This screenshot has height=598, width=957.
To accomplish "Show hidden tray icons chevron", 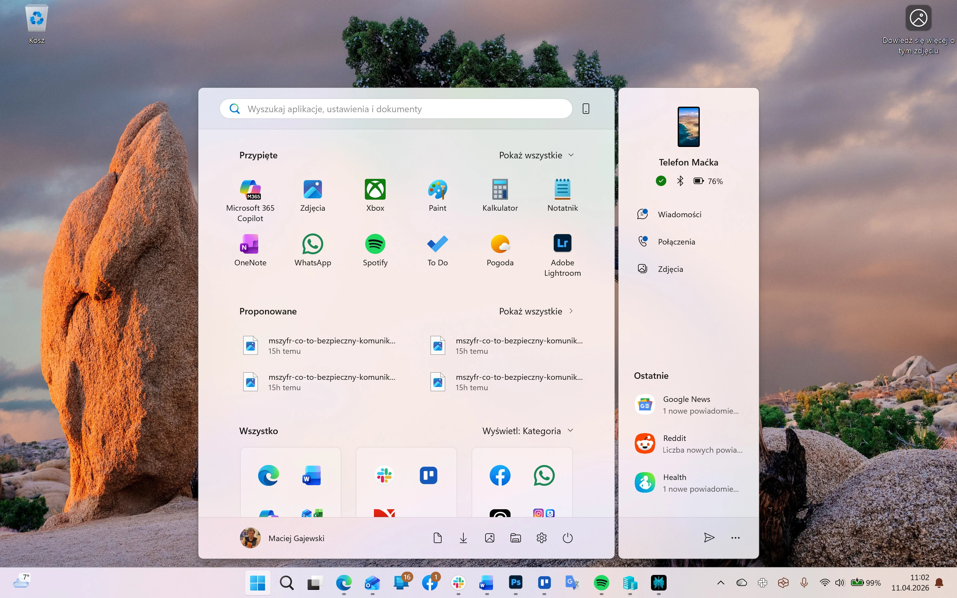I will coord(721,583).
